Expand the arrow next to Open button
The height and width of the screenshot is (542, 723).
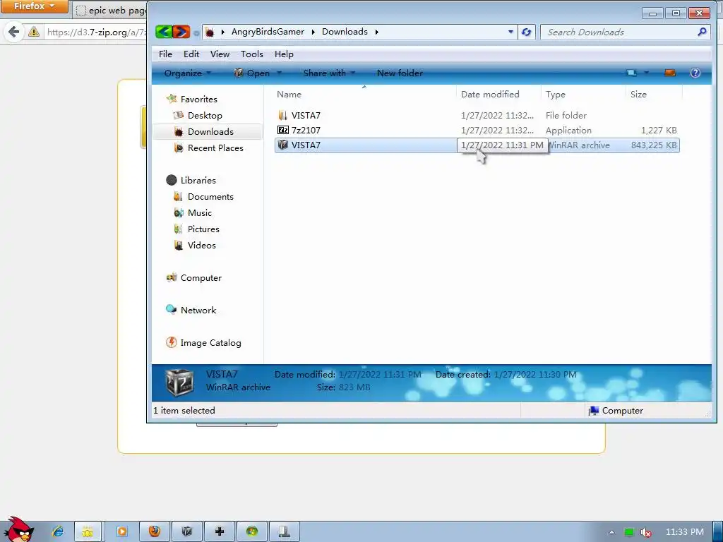tap(279, 73)
